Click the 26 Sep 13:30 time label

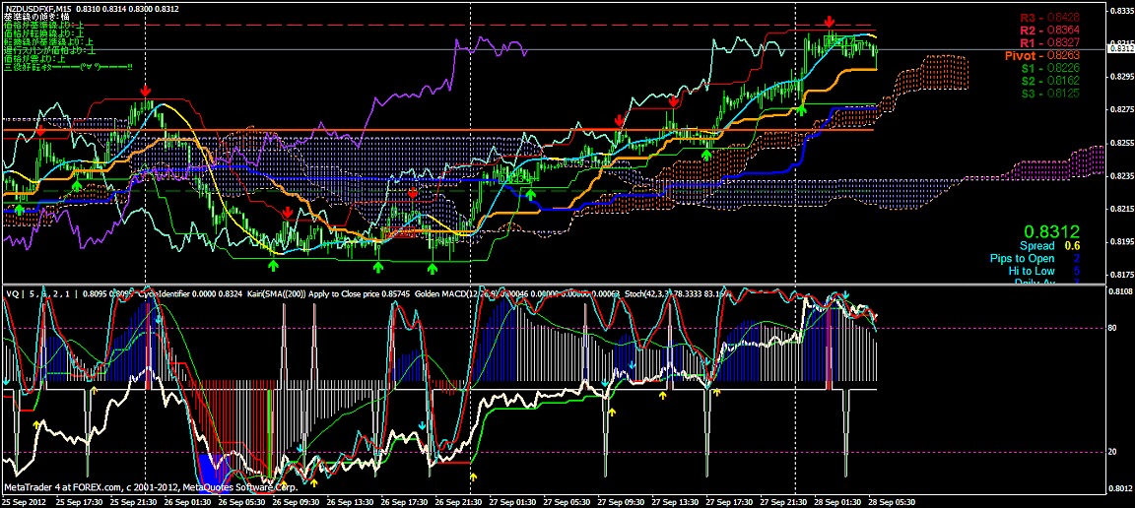pos(351,501)
